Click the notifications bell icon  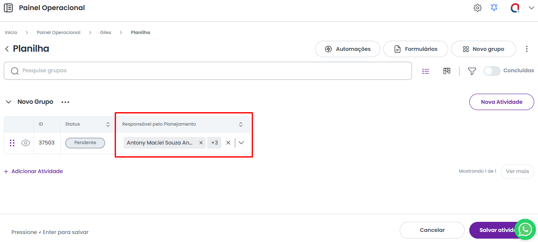tap(494, 8)
